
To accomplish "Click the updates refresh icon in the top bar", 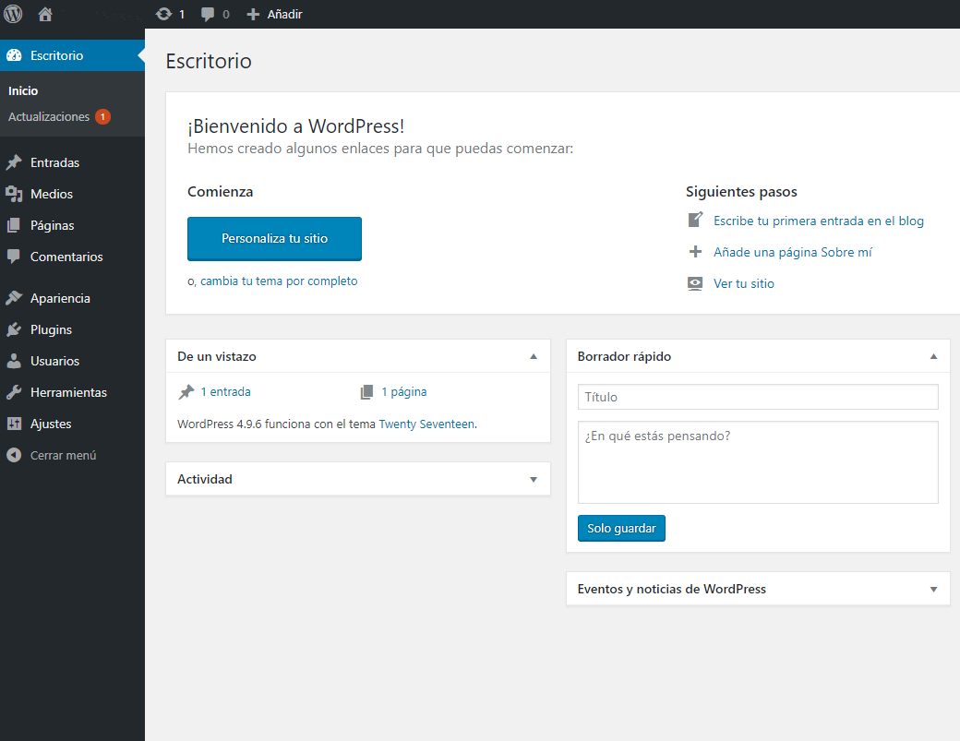I will [164, 14].
